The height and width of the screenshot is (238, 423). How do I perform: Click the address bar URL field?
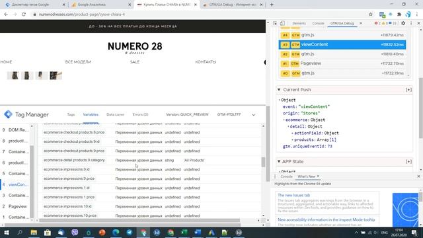coord(200,15)
